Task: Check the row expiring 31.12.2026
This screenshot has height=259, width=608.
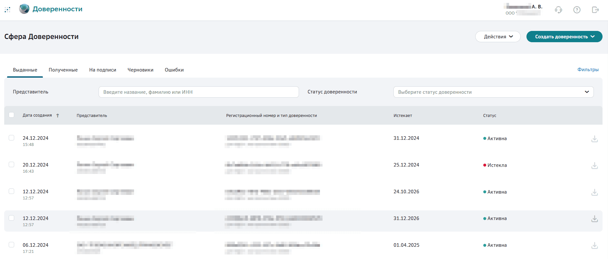Action: (12, 218)
